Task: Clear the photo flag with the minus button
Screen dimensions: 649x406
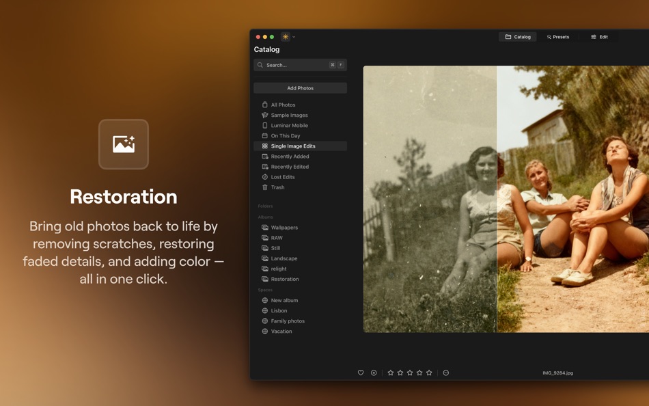Action: tap(445, 373)
